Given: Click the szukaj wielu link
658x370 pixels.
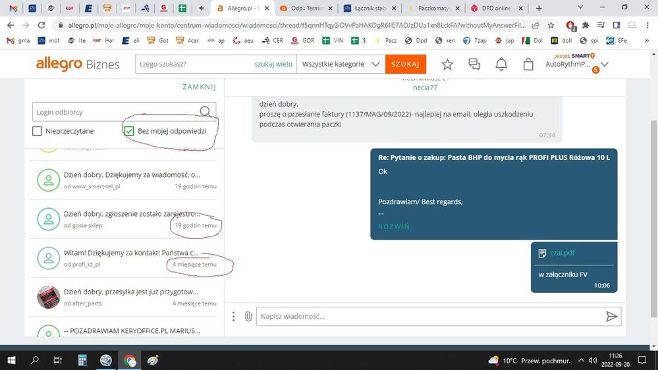Looking at the screenshot, I should (x=273, y=64).
